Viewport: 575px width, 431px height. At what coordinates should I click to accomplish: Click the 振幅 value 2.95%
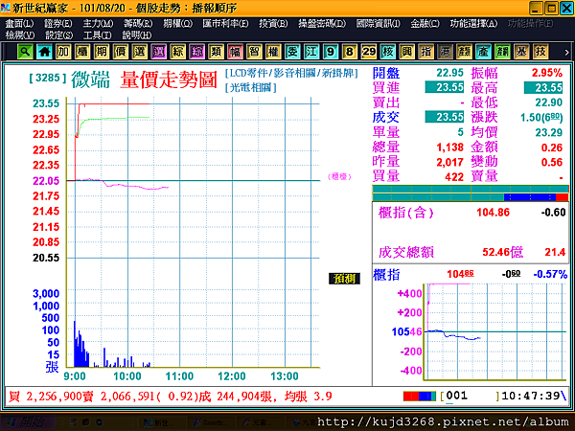[x=547, y=73]
